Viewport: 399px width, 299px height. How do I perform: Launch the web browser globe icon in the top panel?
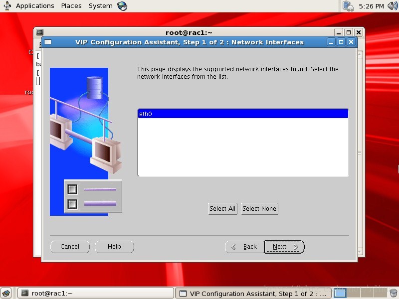click(122, 6)
